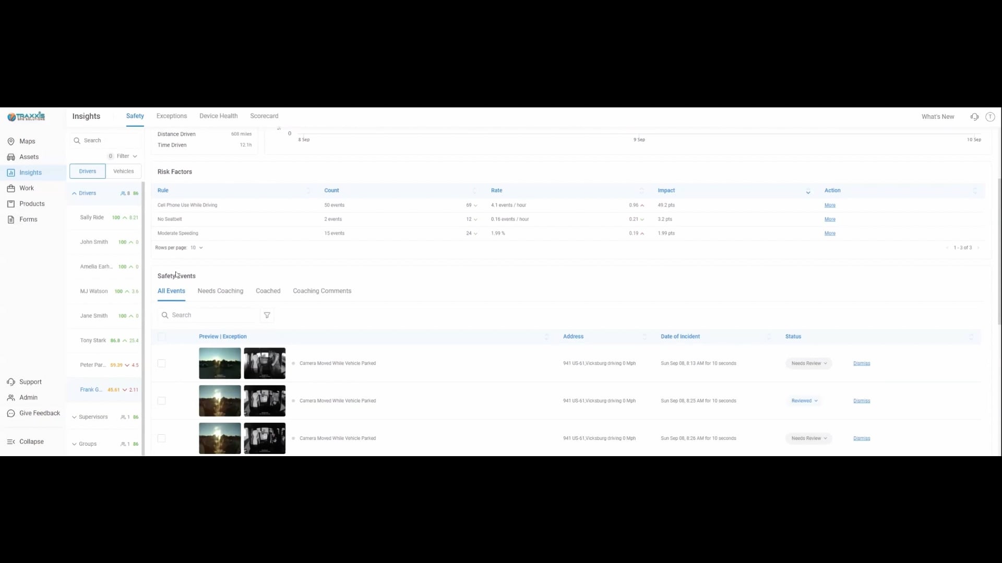Expand the Supervisors group in the list
This screenshot has width=1002, height=563.
[74, 417]
